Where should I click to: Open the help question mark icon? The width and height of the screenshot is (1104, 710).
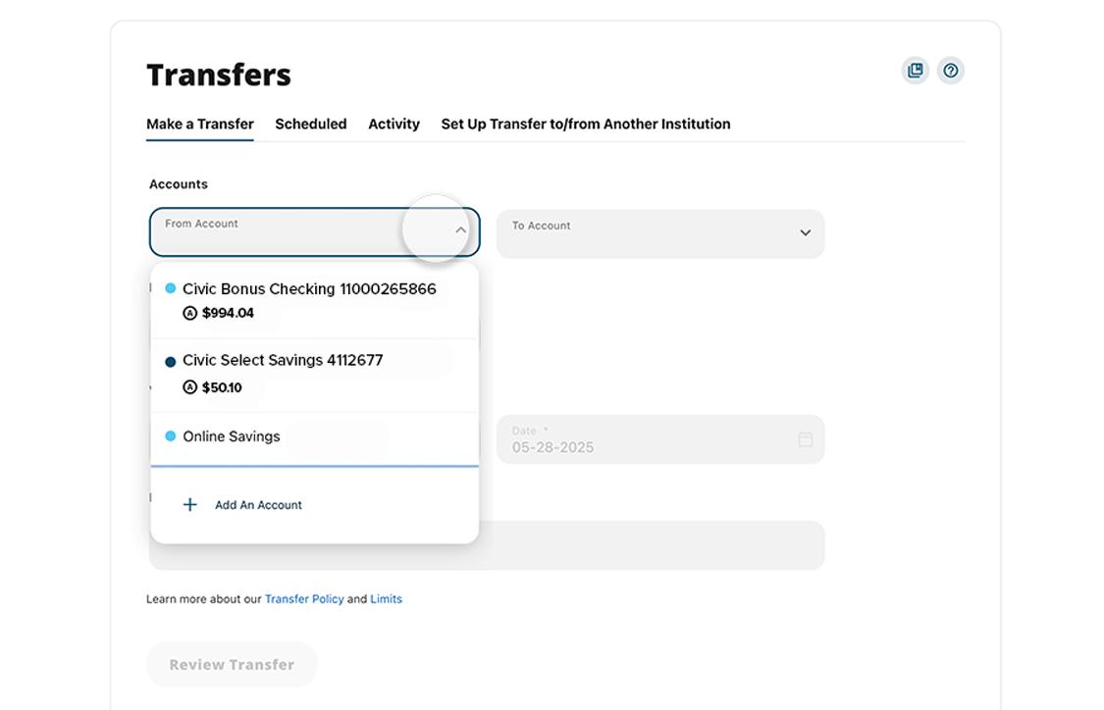[x=951, y=71]
